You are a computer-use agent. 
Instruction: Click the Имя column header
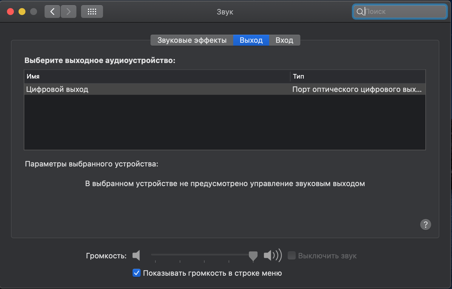point(156,76)
